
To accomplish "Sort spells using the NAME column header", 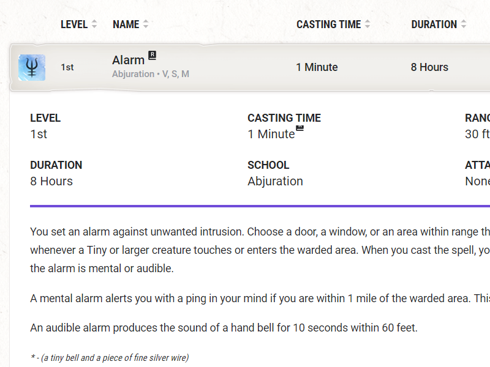I will [127, 24].
